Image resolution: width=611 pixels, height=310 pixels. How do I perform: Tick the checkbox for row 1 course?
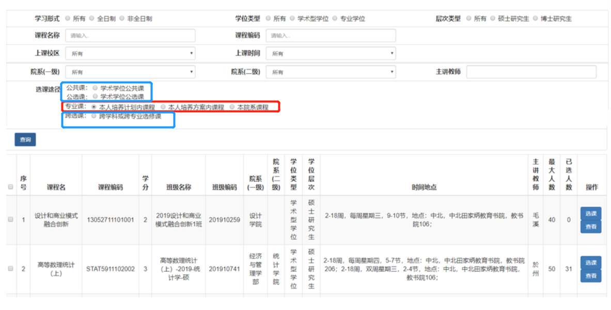[11, 220]
